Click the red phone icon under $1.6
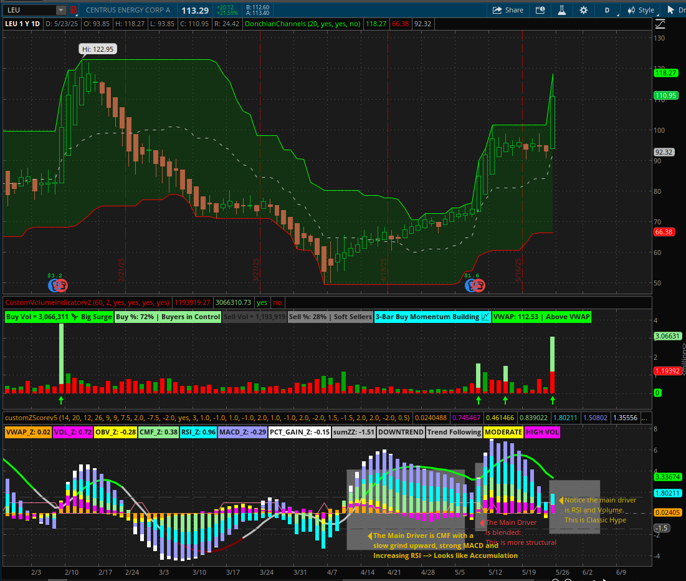This screenshot has width=686, height=581. click(479, 286)
